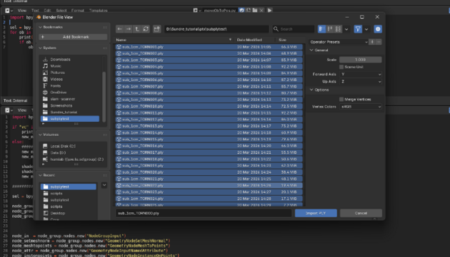Select file sub_1cm_TORN017.ply
This screenshot has width=450, height=257.
(x=209, y=152)
